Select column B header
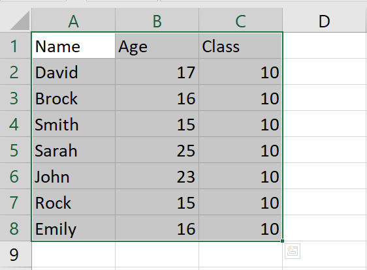Viewport: 367px width, 270px height. click(157, 21)
